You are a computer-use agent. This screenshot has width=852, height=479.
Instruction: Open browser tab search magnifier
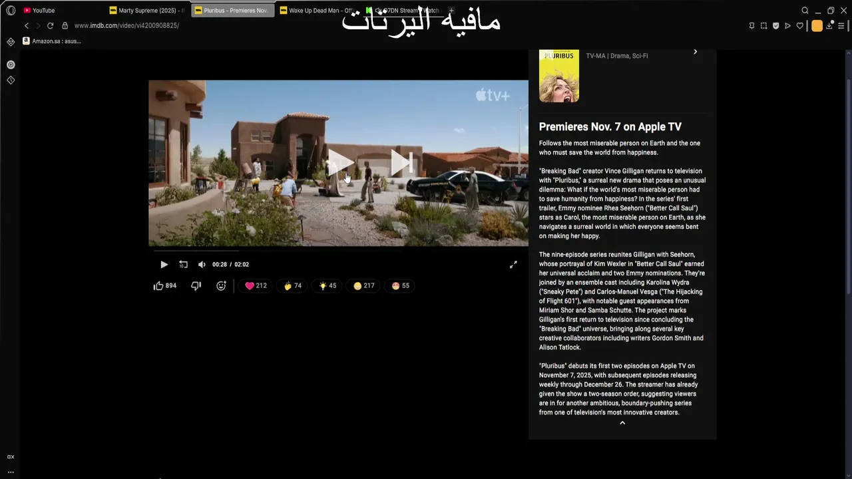tap(805, 11)
